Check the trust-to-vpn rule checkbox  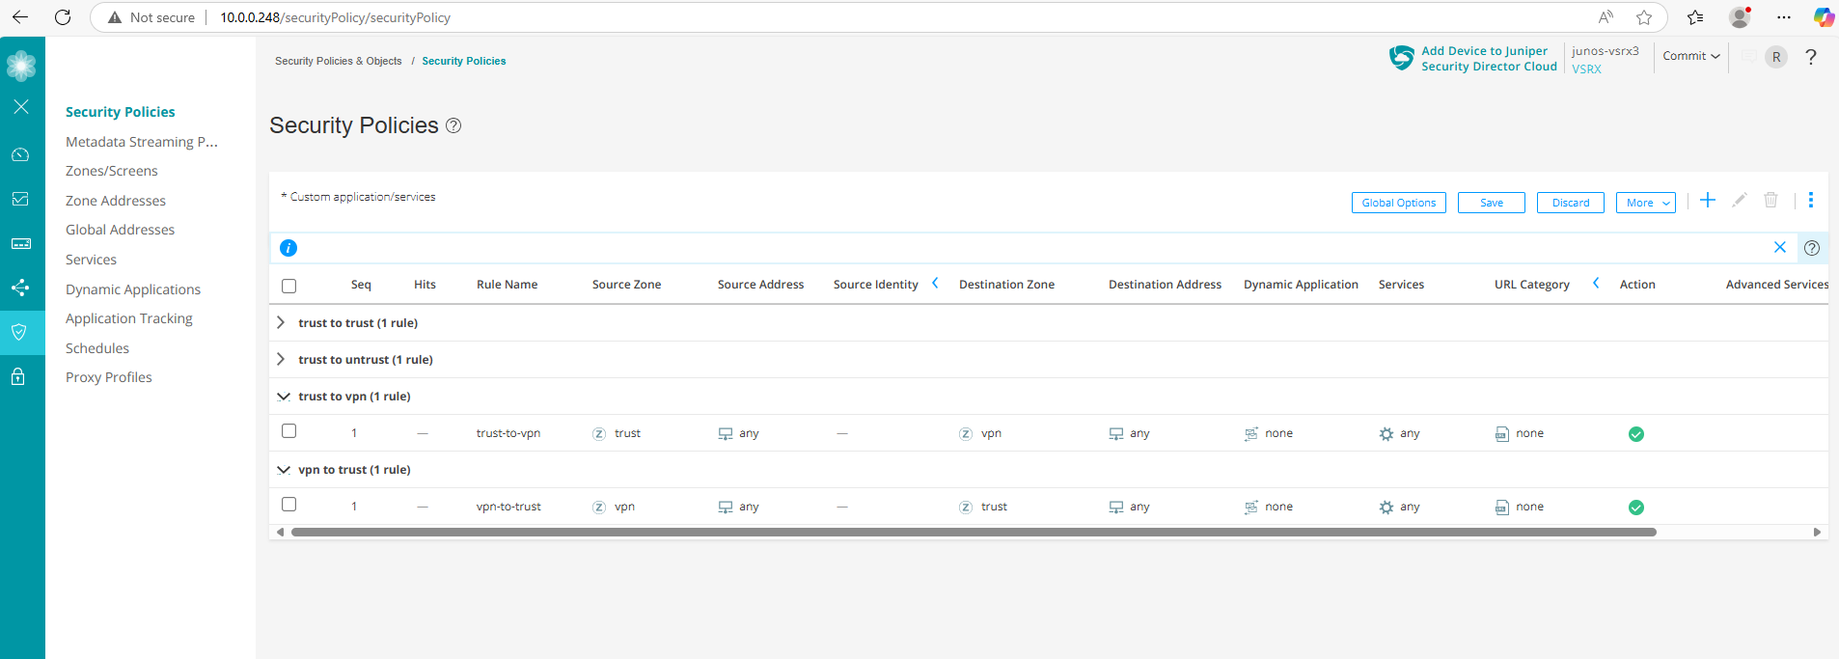[x=288, y=431]
